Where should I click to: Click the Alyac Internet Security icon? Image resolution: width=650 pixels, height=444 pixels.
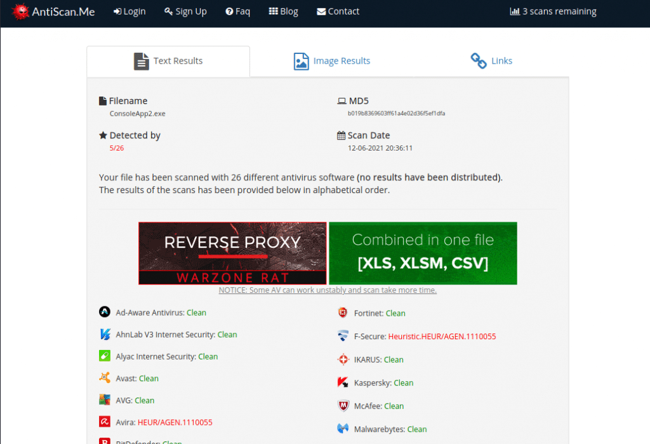(x=105, y=356)
